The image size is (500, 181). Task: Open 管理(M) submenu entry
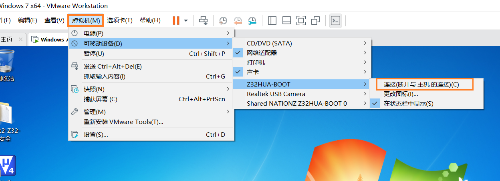151,112
